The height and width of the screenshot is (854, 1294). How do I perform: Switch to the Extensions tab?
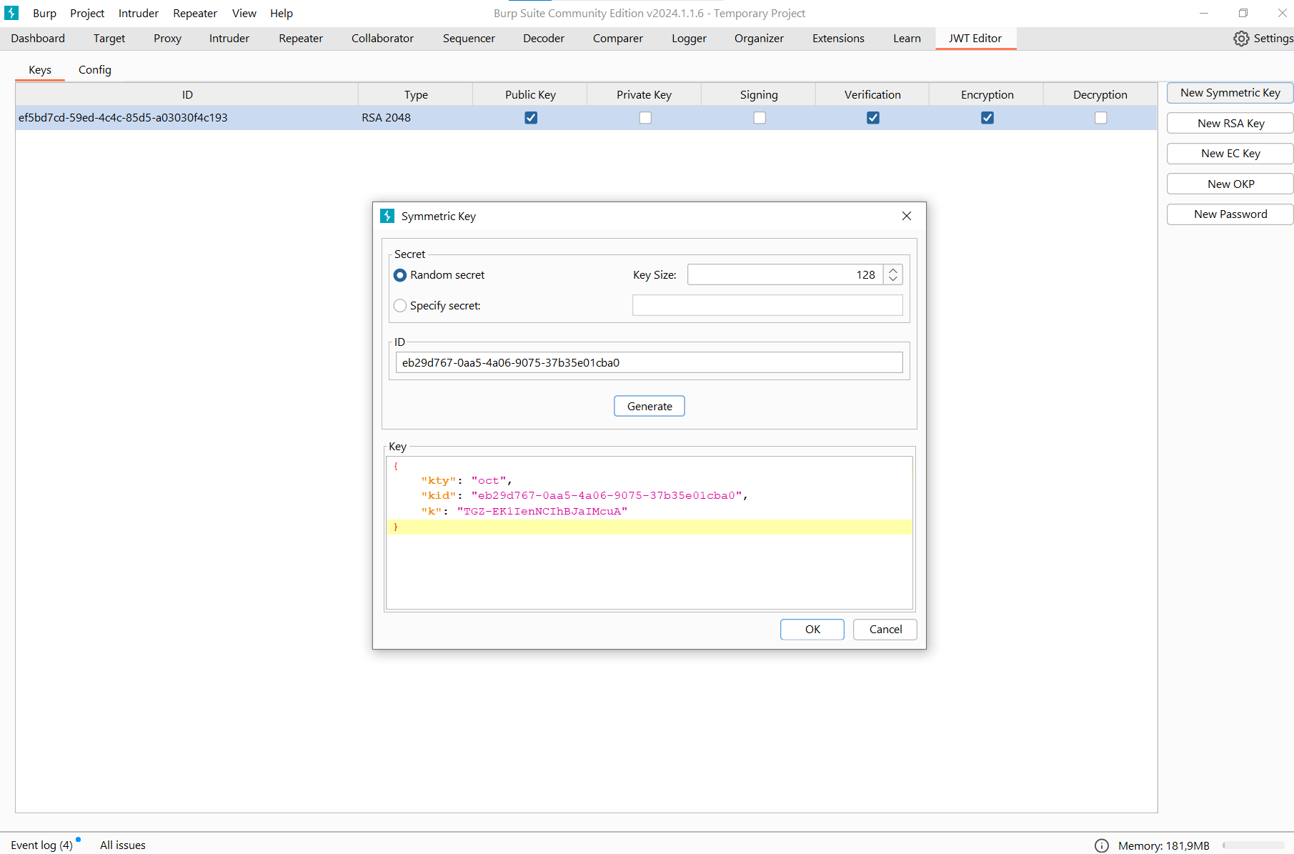coord(838,39)
